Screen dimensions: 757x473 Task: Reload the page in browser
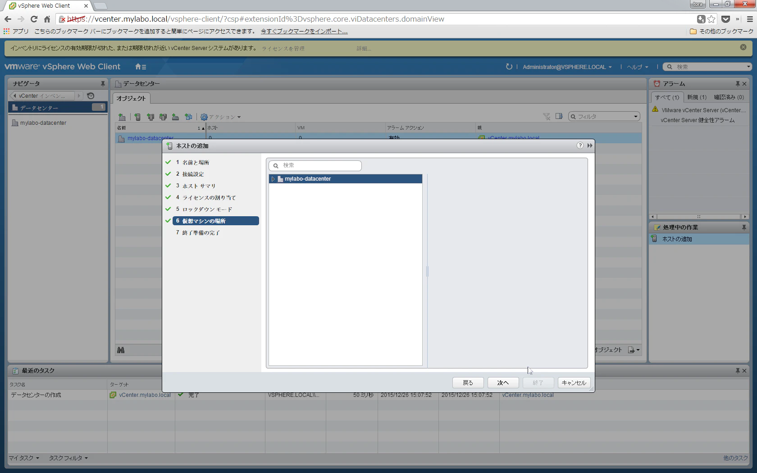coord(34,19)
